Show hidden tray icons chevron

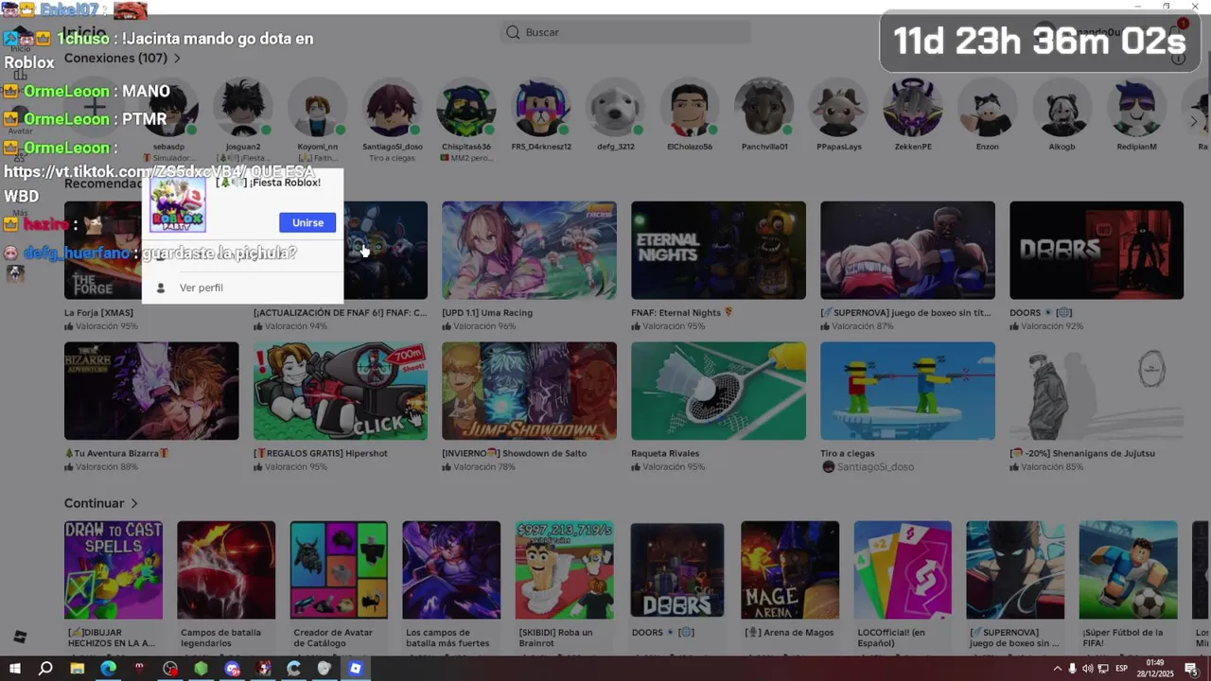1057,669
